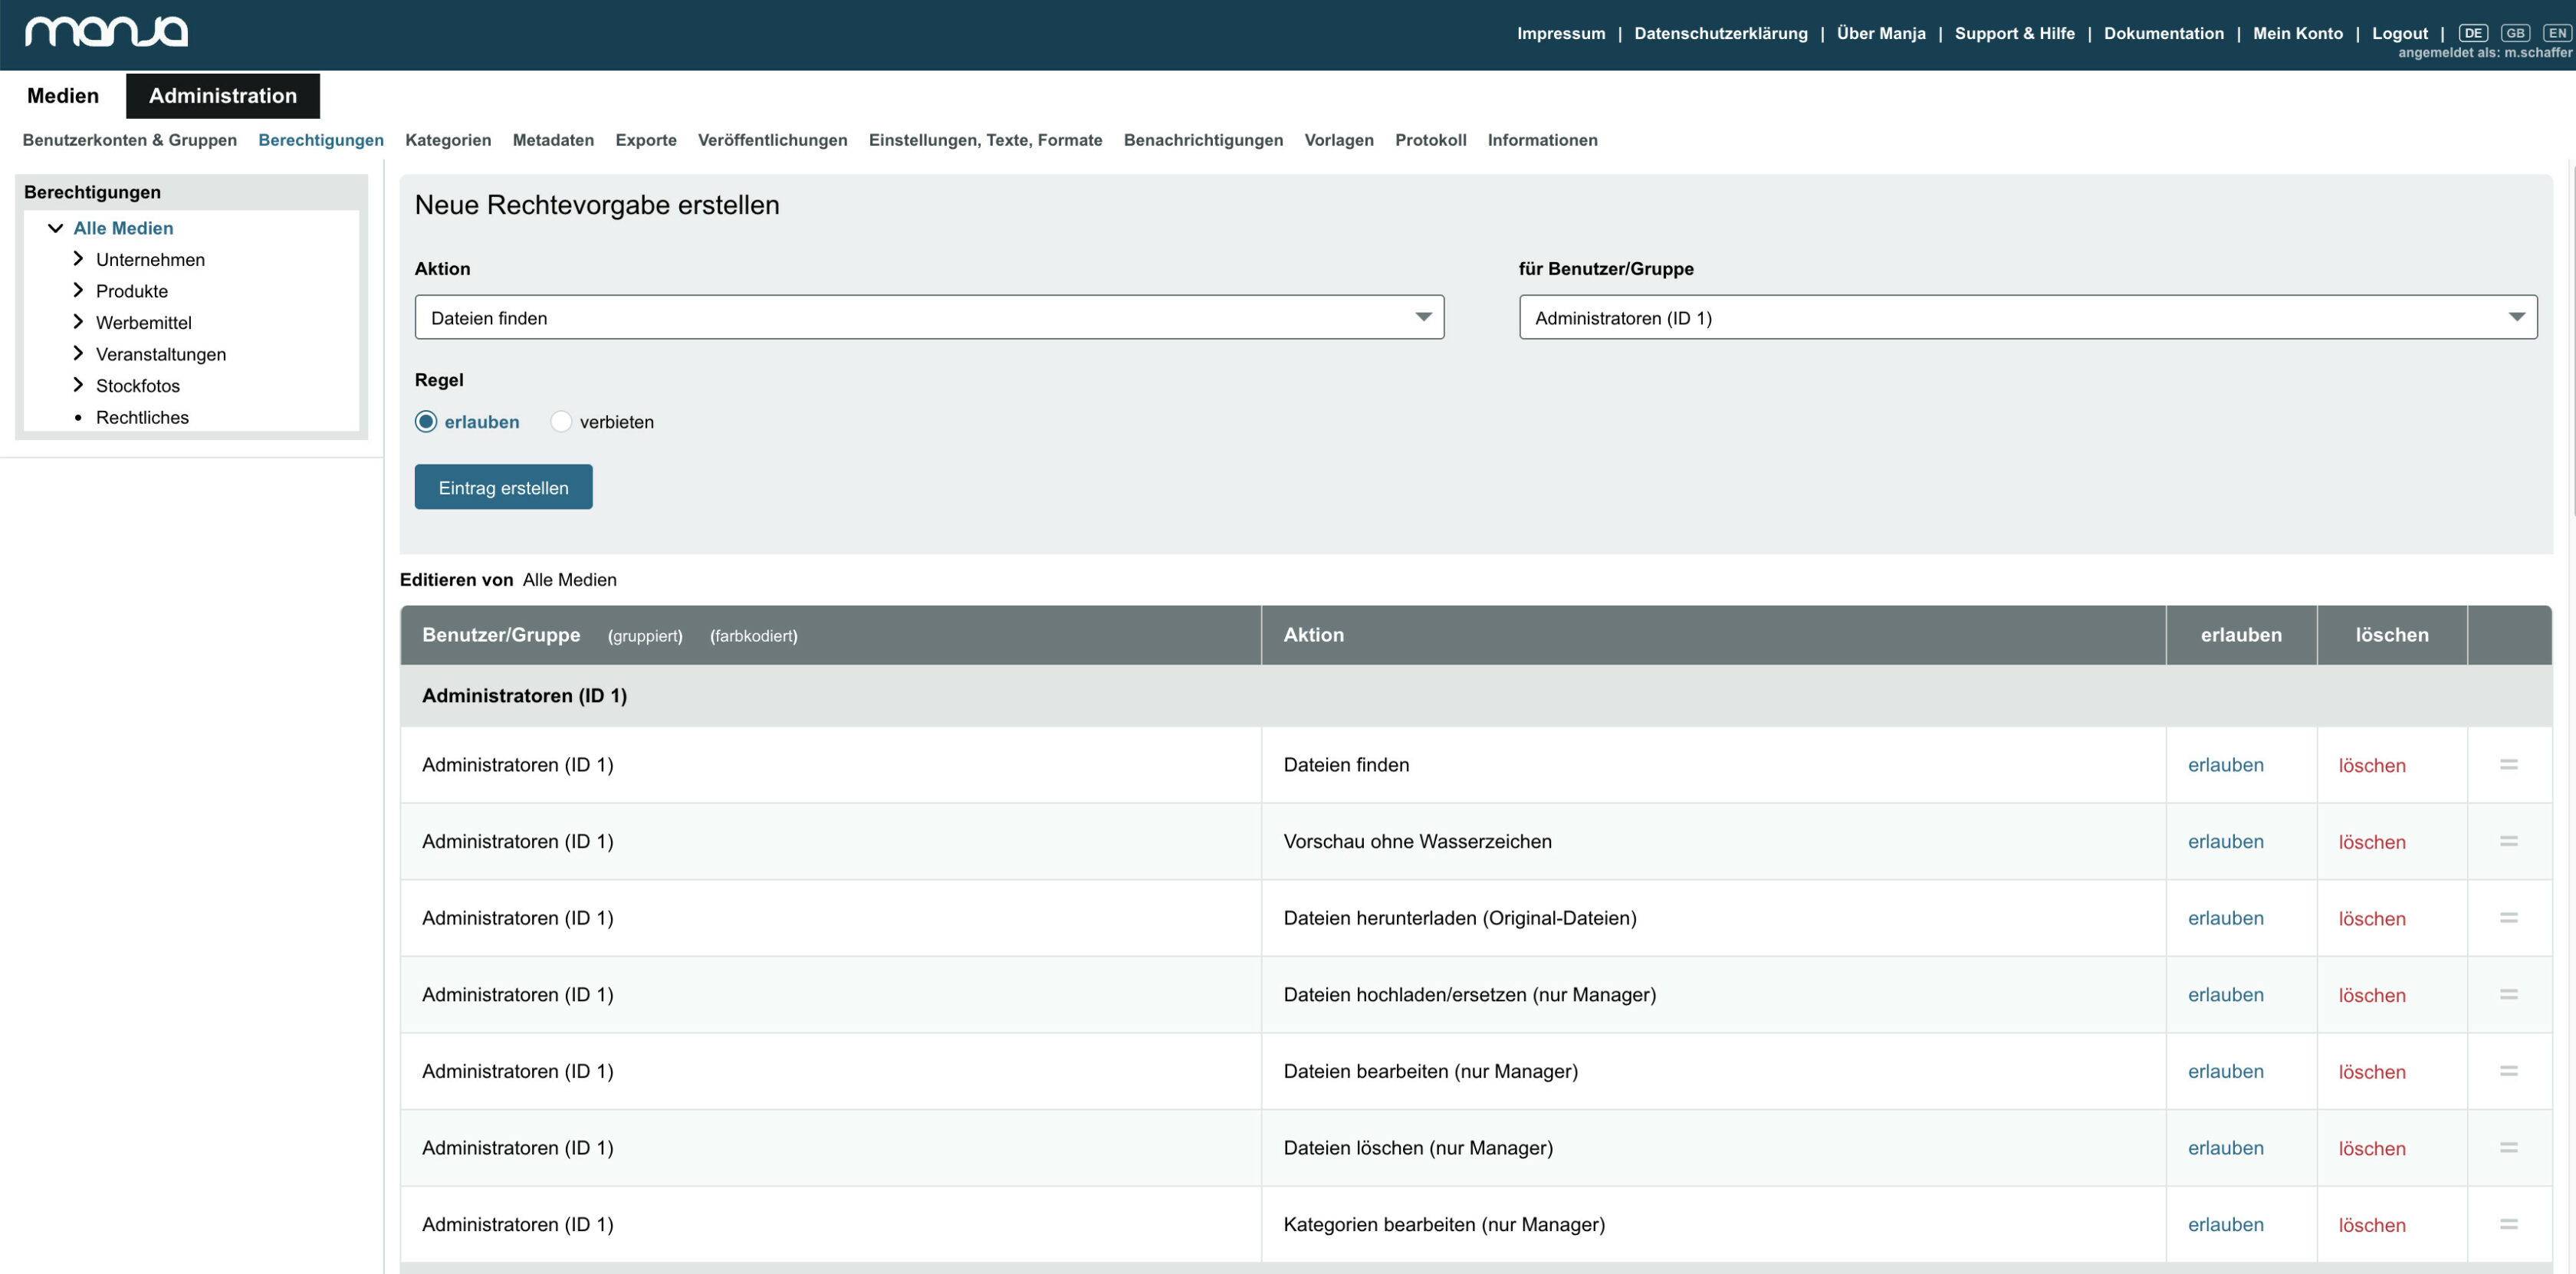Screen dimensions: 2576x1274
Task: Open the Kategorien submenu
Action: point(448,140)
